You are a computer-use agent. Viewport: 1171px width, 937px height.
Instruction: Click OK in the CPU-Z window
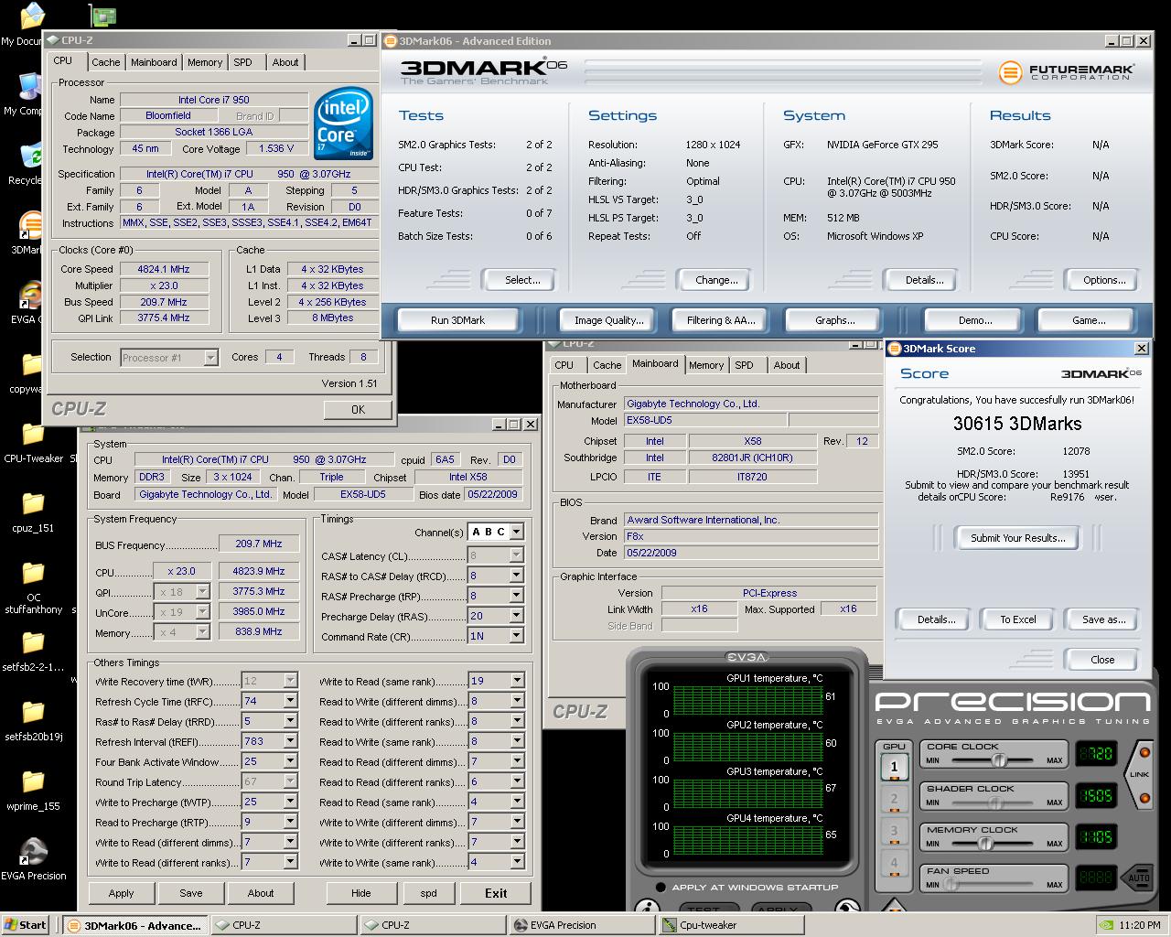pyautogui.click(x=358, y=410)
